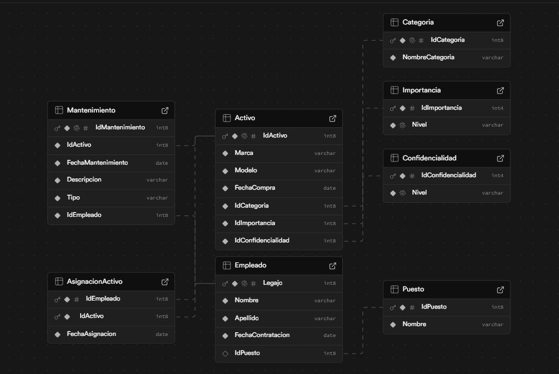Select the FechaMantenimiento column row
The image size is (559, 374).
click(98, 163)
